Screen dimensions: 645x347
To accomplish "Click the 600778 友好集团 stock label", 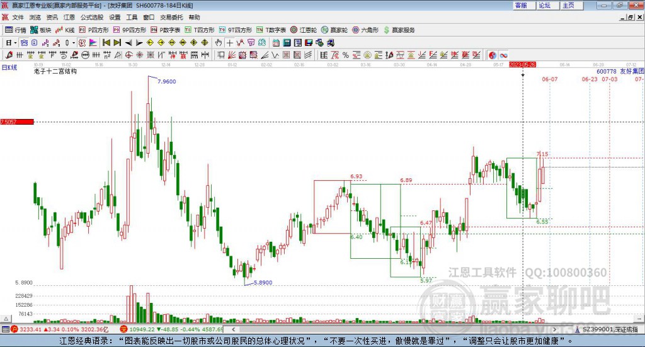I will (620, 71).
